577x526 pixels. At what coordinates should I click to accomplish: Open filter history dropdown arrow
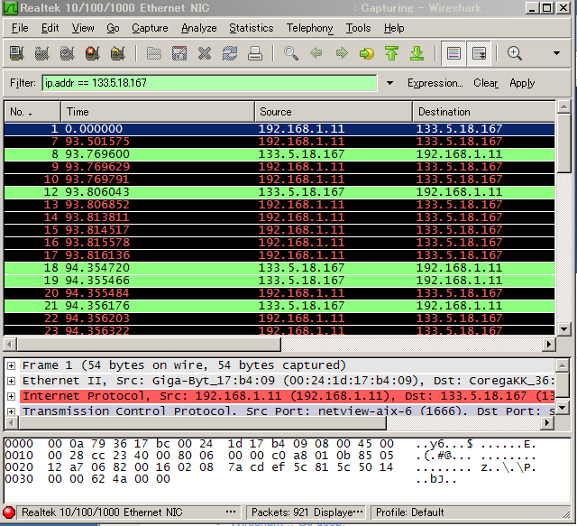tap(389, 83)
